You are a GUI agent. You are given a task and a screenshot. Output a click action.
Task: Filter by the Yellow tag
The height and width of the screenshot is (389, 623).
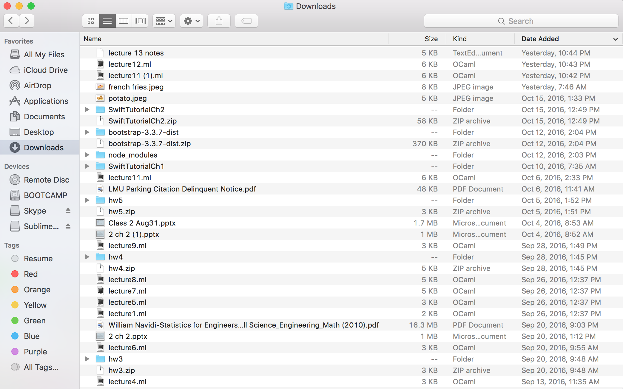coord(40,305)
